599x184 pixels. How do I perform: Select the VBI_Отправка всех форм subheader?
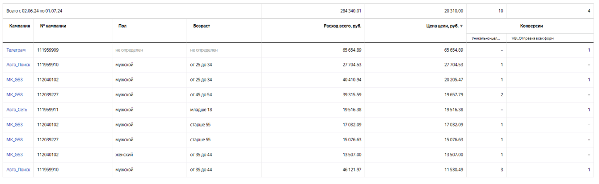click(x=532, y=38)
